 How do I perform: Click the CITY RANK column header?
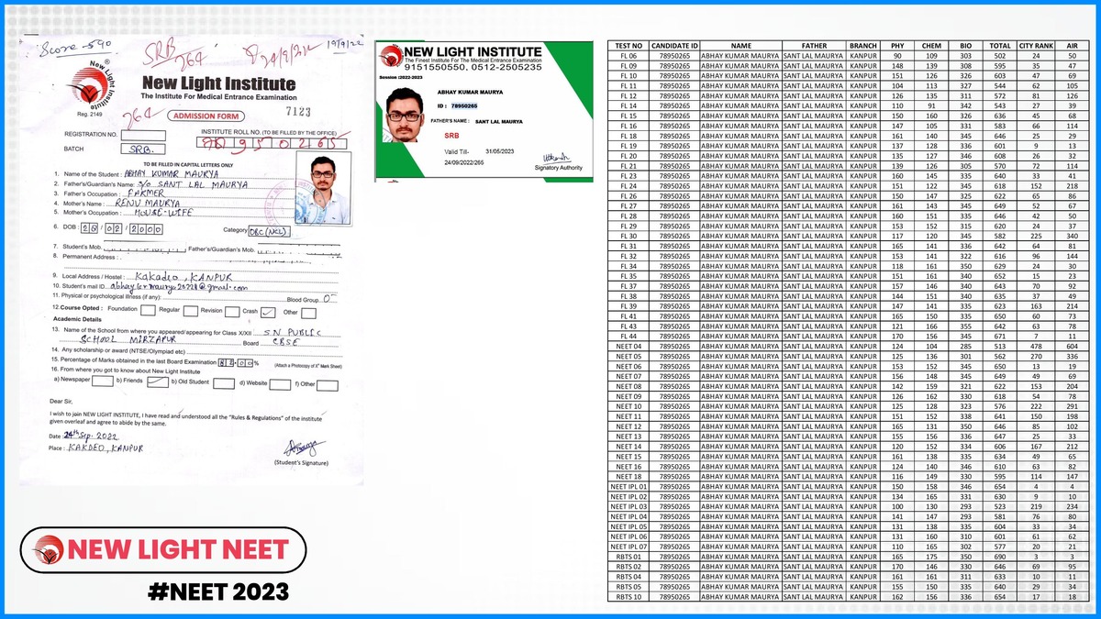1036,45
